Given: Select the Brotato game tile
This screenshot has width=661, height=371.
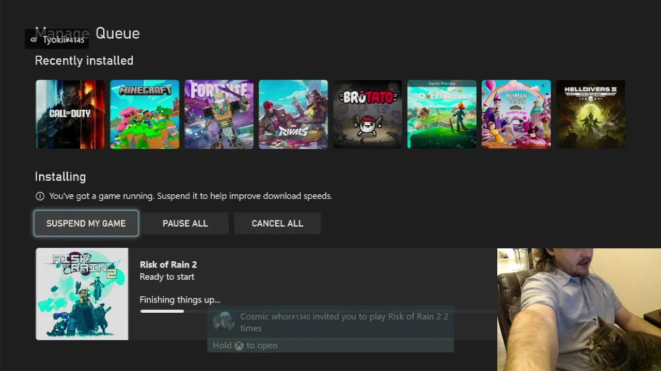Looking at the screenshot, I should [x=368, y=114].
